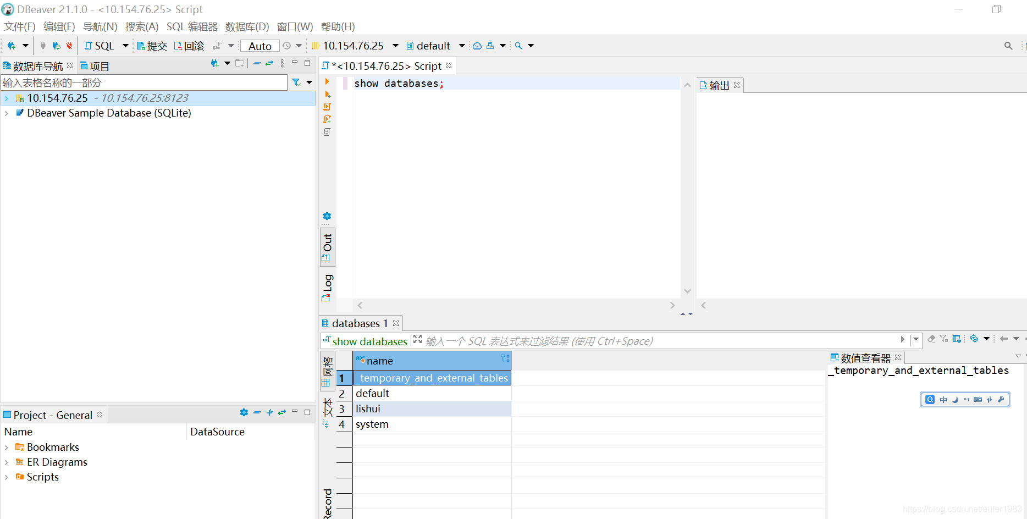Click the Reconnect (invalidate) icon in toolbar
Image resolution: width=1027 pixels, height=519 pixels.
coord(56,46)
